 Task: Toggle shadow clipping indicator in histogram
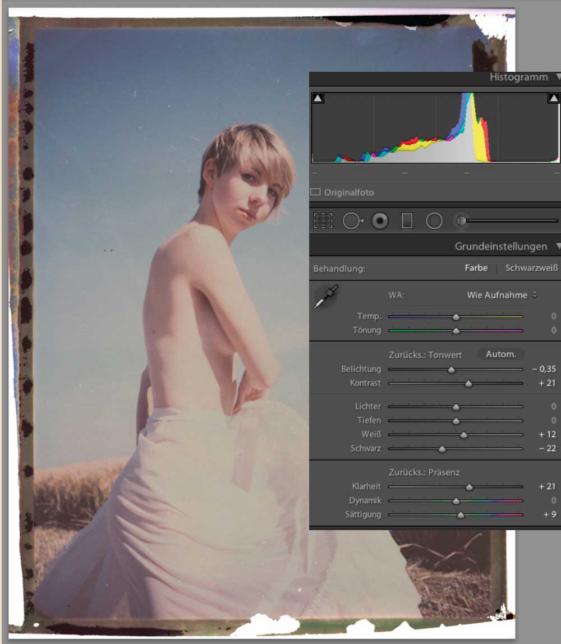[318, 98]
